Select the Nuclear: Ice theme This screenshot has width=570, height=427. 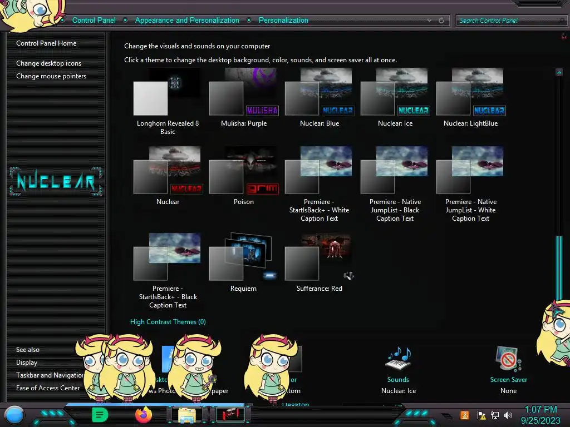click(x=395, y=98)
